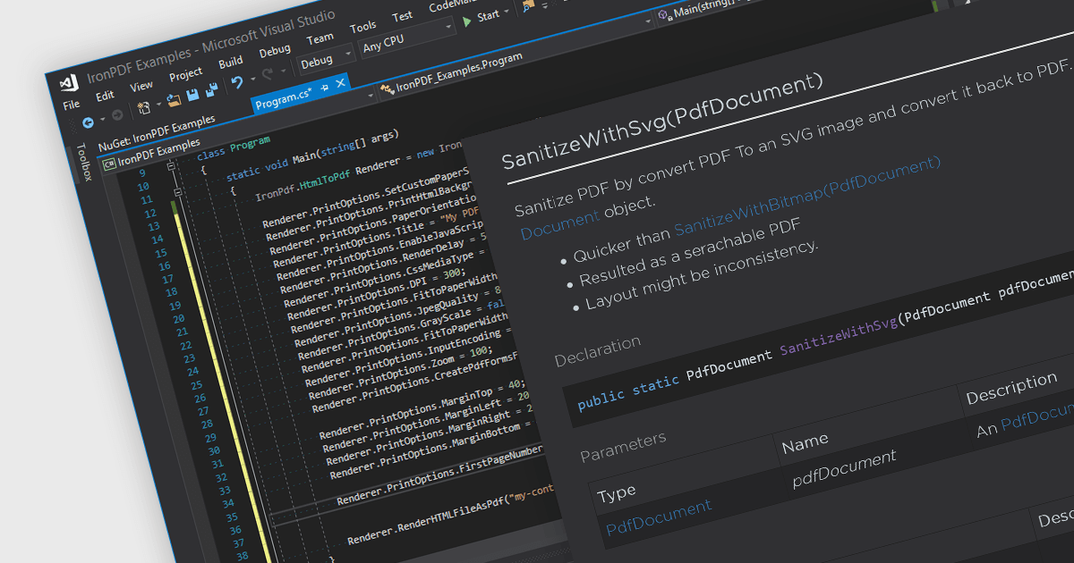1074x563 pixels.
Task: Open the Team menu
Action: 320,38
